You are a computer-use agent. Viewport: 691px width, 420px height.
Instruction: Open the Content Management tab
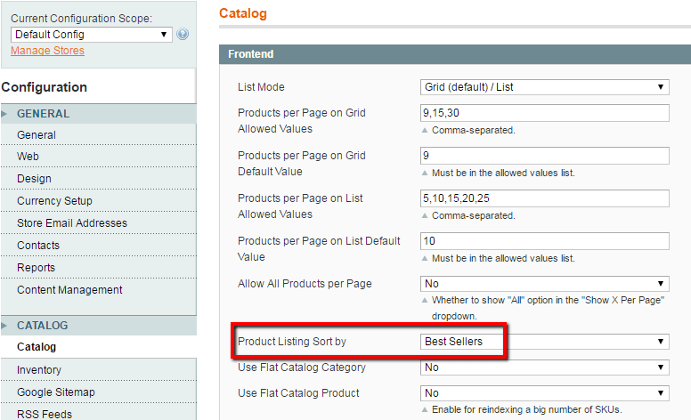click(x=99, y=290)
